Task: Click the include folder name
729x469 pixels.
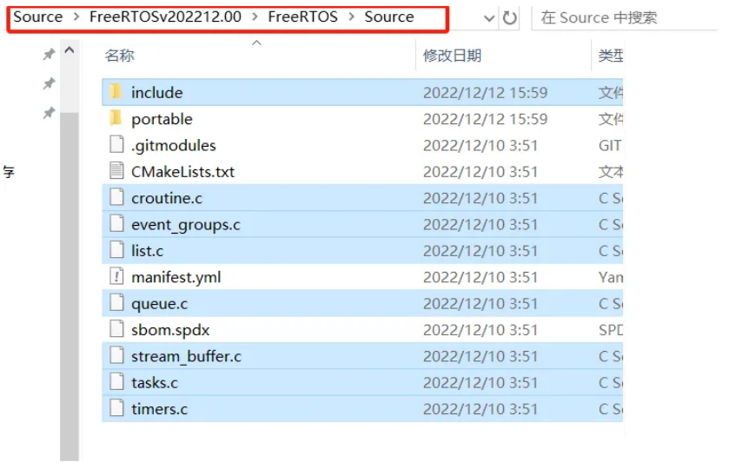Action: point(157,93)
